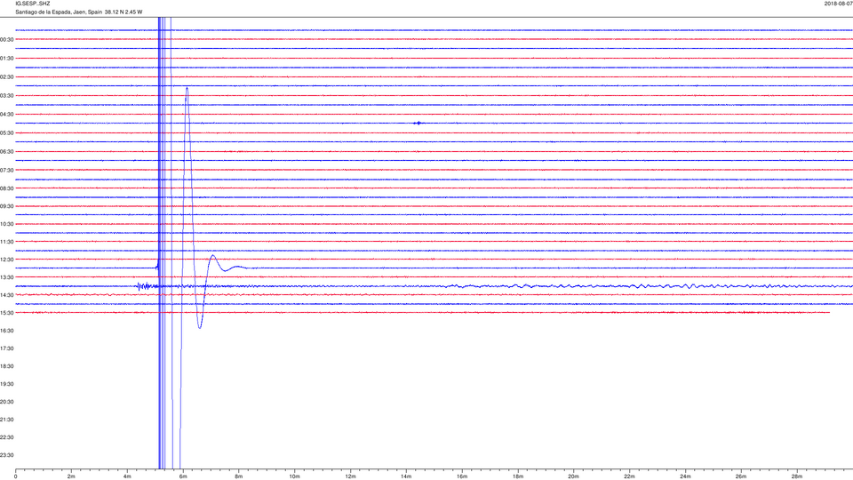Viewport: 853px width, 480px height.
Task: Click the damped bump after 7m on 13:00 trace
Action: point(213,258)
